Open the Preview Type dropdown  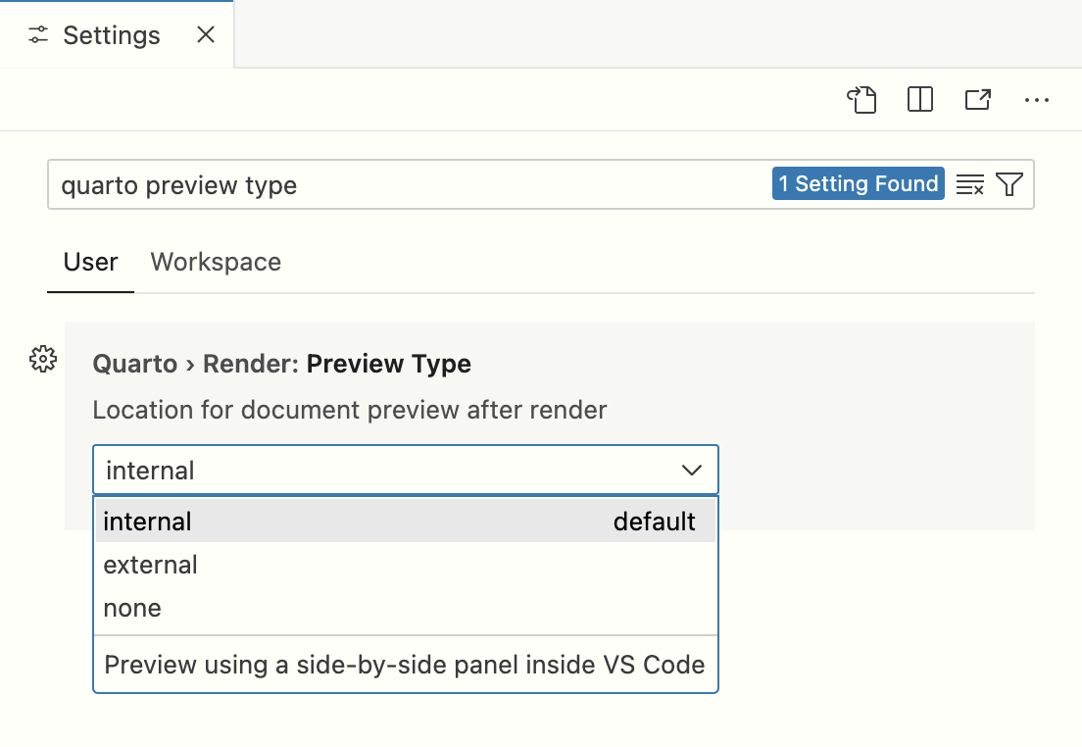[x=405, y=471]
